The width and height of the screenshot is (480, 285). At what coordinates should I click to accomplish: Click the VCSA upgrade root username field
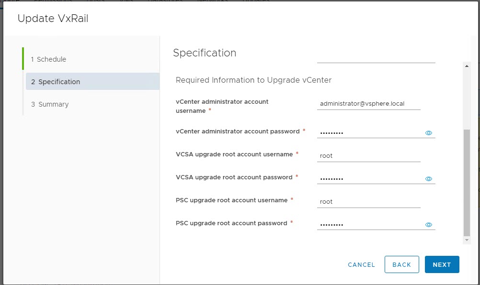coord(368,155)
